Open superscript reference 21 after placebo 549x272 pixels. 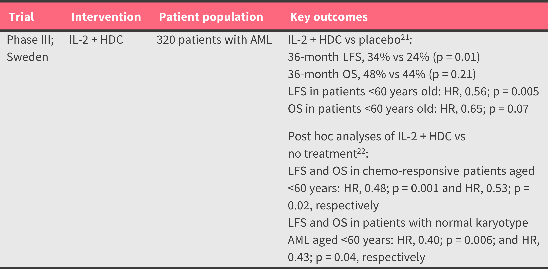pyautogui.click(x=405, y=38)
